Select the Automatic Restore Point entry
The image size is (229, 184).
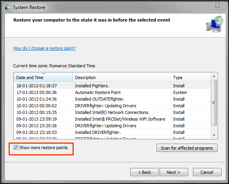112,92
